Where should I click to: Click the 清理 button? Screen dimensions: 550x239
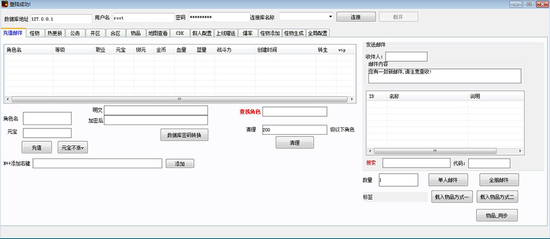click(295, 142)
